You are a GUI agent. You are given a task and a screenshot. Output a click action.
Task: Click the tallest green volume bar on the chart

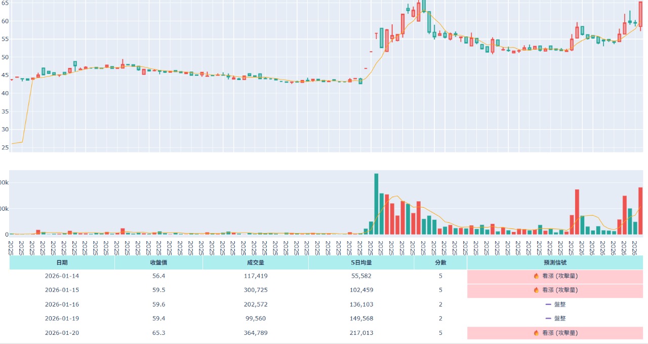375,203
